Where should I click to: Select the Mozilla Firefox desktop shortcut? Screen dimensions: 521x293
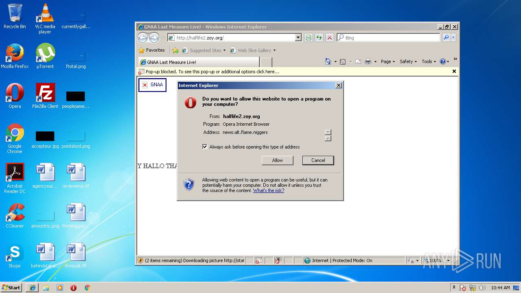click(15, 56)
